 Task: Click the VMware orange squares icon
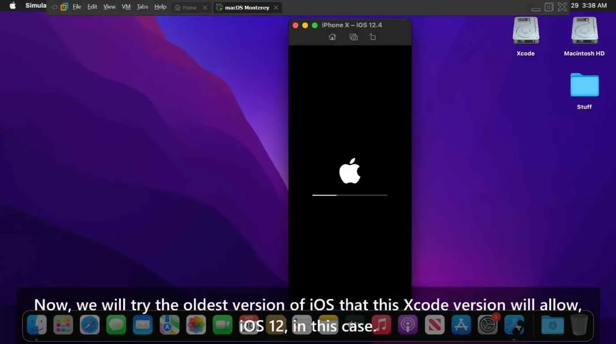[64, 7]
